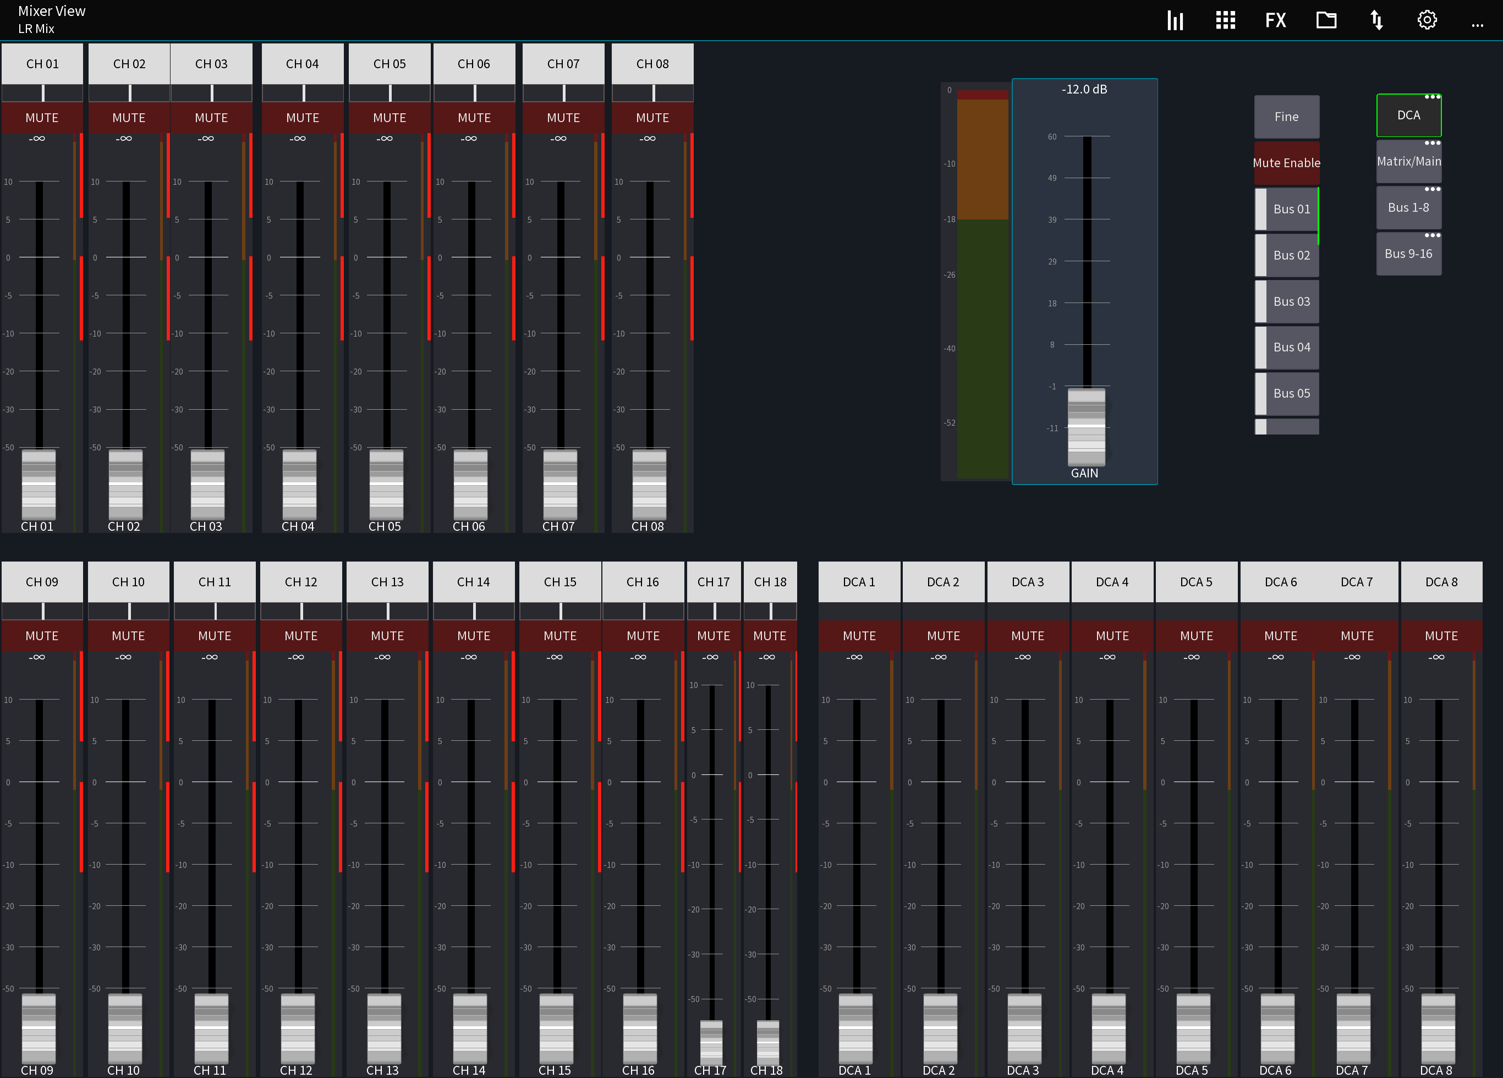This screenshot has width=1503, height=1078.
Task: Open the scenes folder icon
Action: 1326,20
